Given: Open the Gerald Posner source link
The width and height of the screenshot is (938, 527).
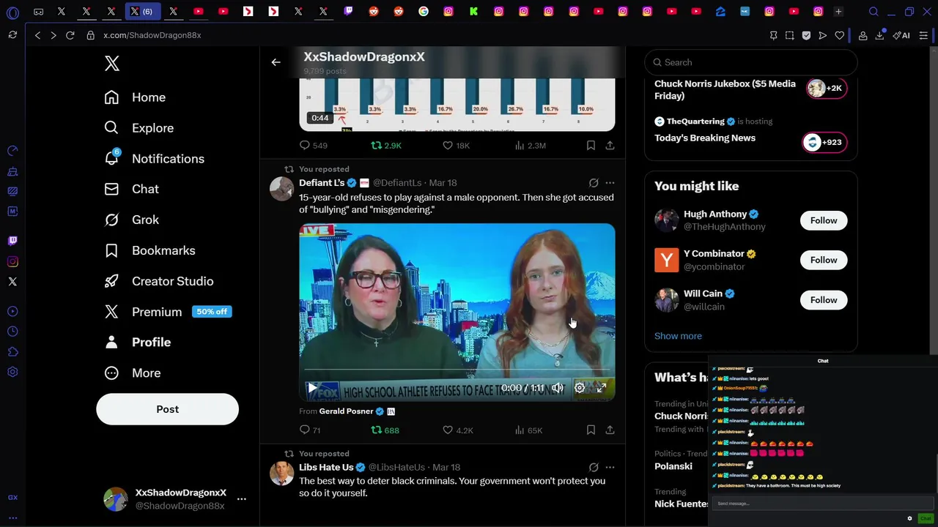Looking at the screenshot, I should [x=346, y=411].
